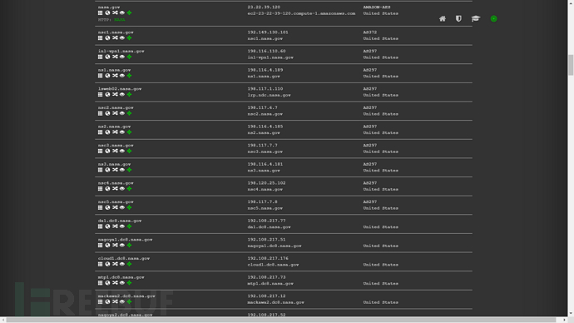Image resolution: width=574 pixels, height=323 pixels.
Task: Click the shuffle icon under nsc2.nasa.gov
Action: click(x=115, y=113)
